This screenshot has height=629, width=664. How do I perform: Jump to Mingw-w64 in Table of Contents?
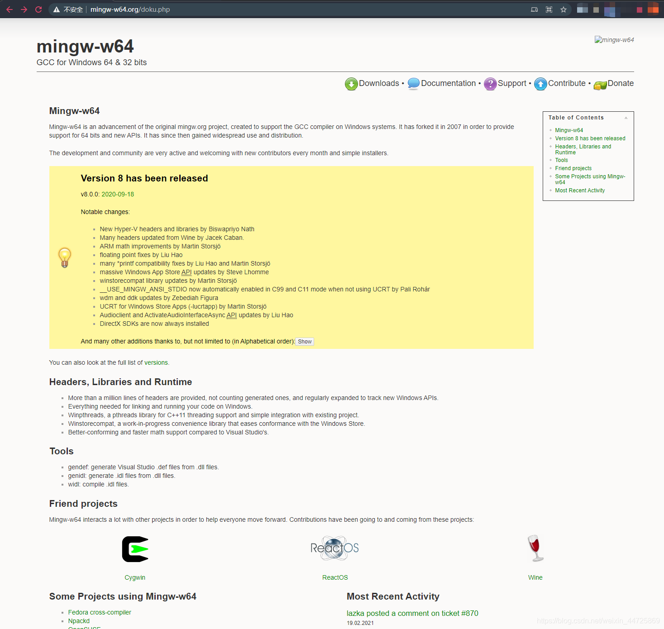(569, 130)
